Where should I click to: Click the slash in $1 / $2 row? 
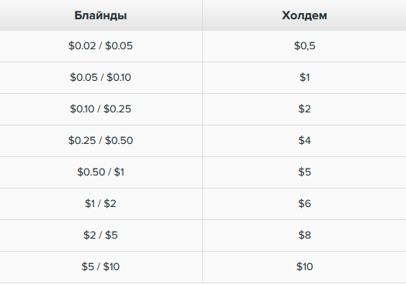[x=99, y=204]
